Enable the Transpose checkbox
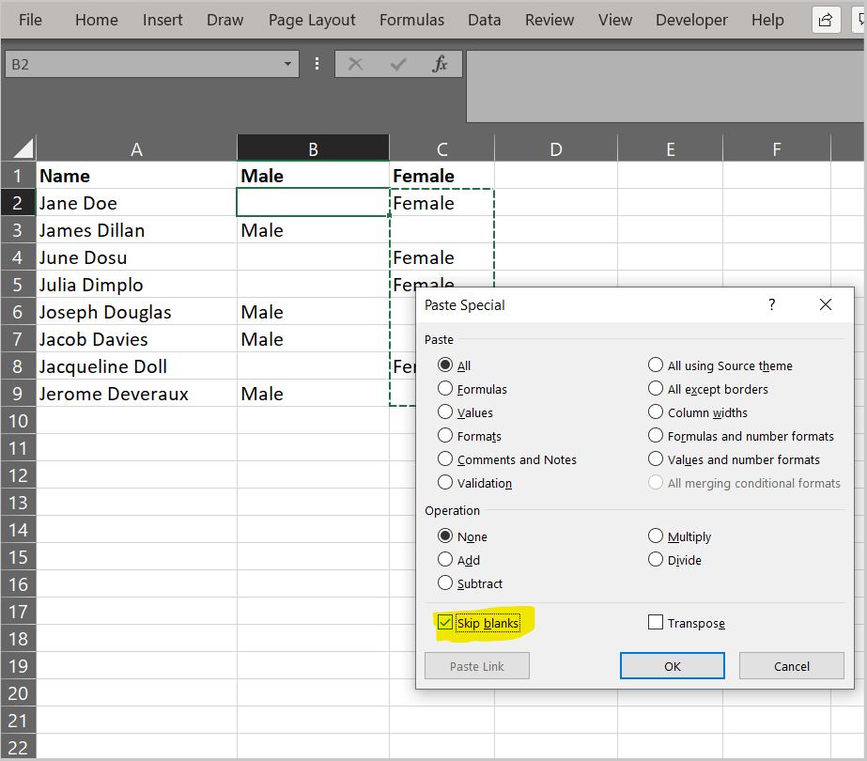The width and height of the screenshot is (867, 761). 656,622
